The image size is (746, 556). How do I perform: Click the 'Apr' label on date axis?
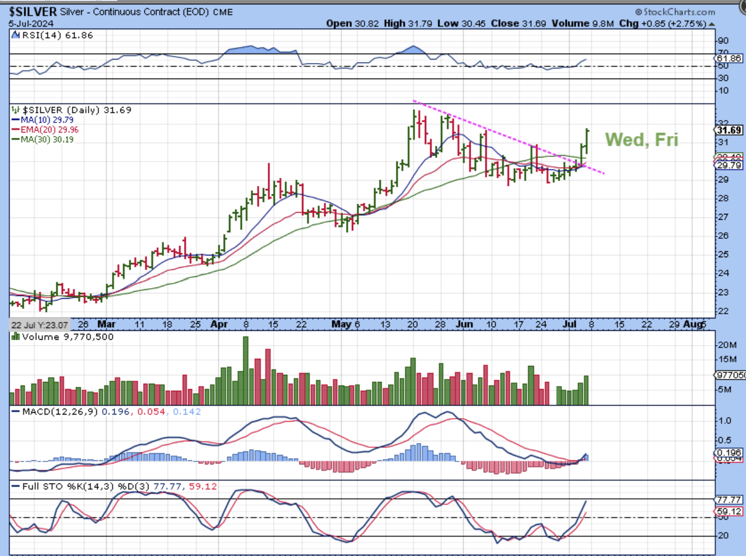point(219,325)
